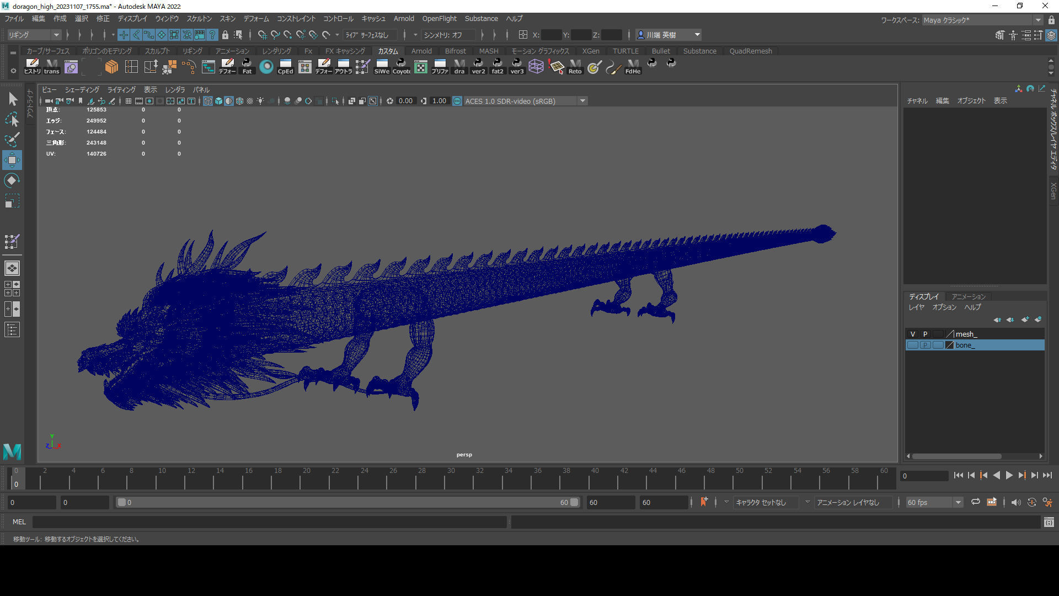This screenshot has height=596, width=1059.
Task: Open the リギング menu set dropdown
Action: (x=33, y=35)
